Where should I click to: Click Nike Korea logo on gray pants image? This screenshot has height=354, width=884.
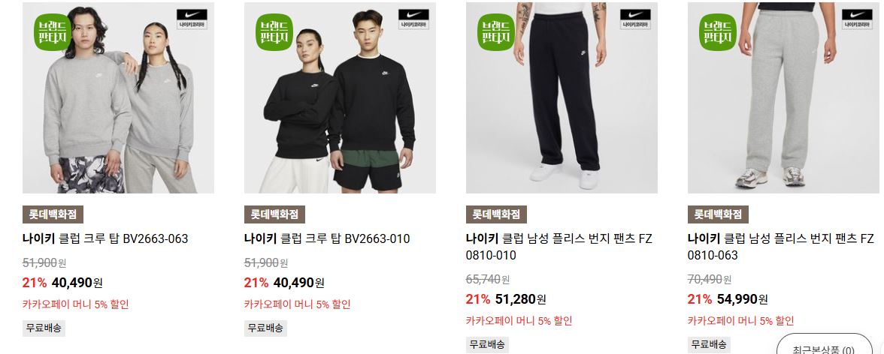pos(857,19)
